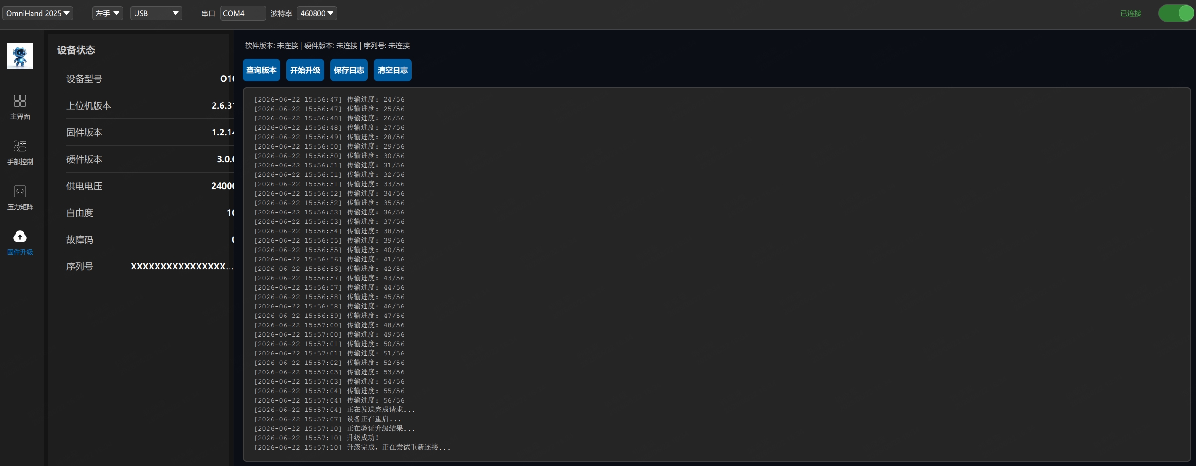Image resolution: width=1196 pixels, height=466 pixels.
Task: Click the 已连接 status label
Action: (1131, 14)
